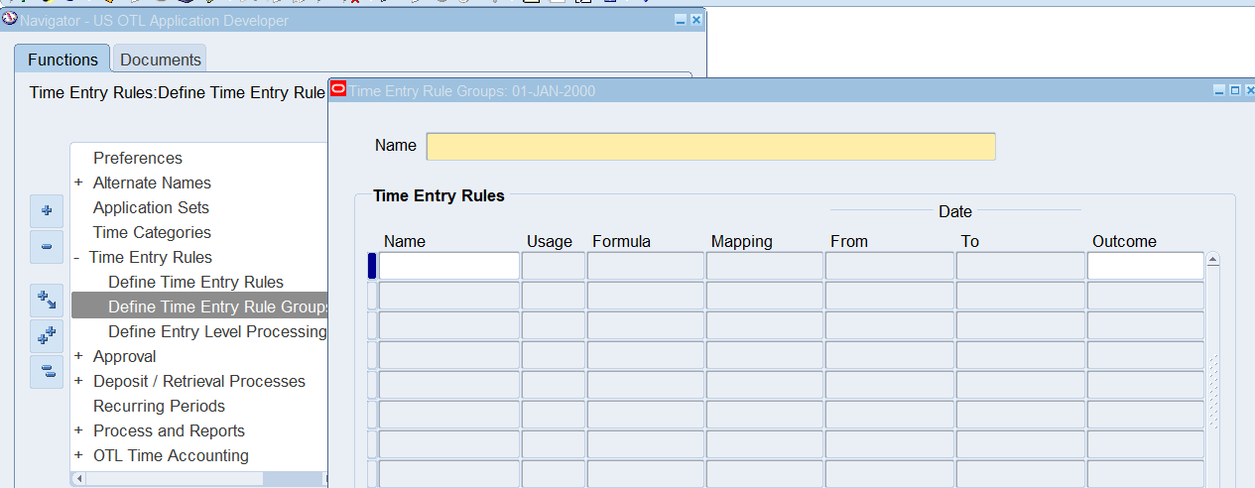
Task: Expand the OTL Time Accounting node
Action: pos(78,455)
